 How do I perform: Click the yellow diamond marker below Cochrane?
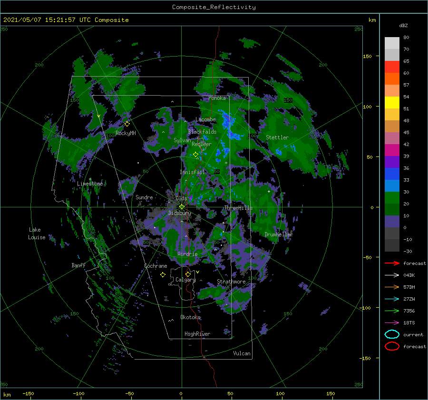pyautogui.click(x=163, y=275)
